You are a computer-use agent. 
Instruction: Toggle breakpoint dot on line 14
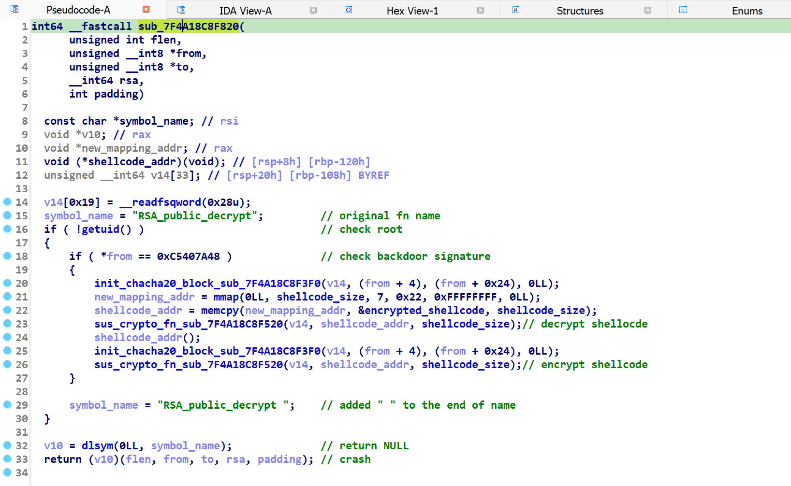(7, 201)
